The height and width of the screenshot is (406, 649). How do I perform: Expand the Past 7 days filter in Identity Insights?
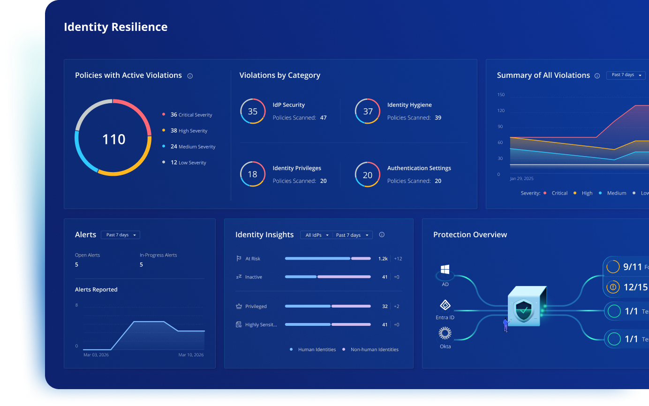pyautogui.click(x=353, y=235)
